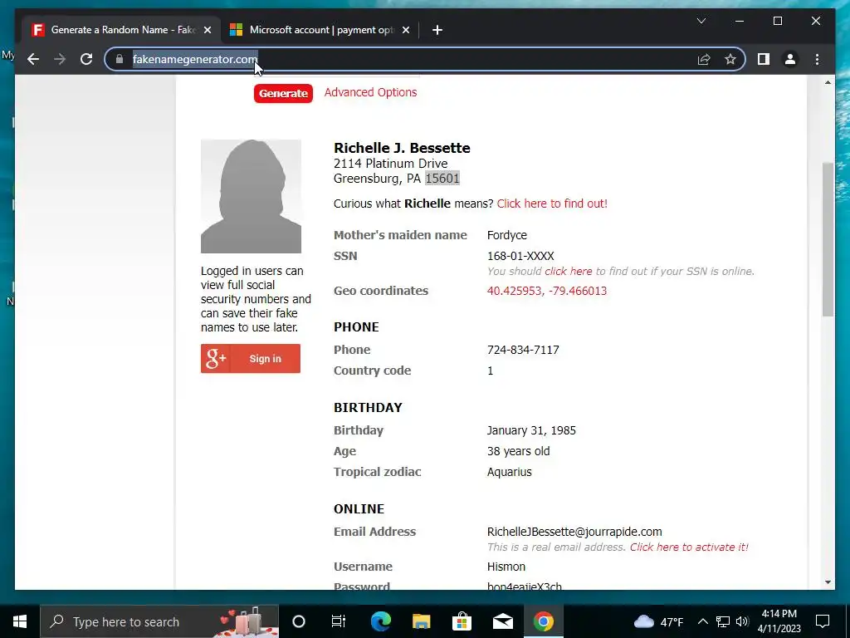Open Task View on the taskbar
The image size is (850, 638).
tap(339, 621)
